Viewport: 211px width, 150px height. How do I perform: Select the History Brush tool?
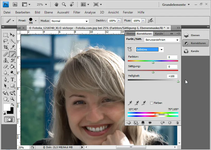point(12,60)
